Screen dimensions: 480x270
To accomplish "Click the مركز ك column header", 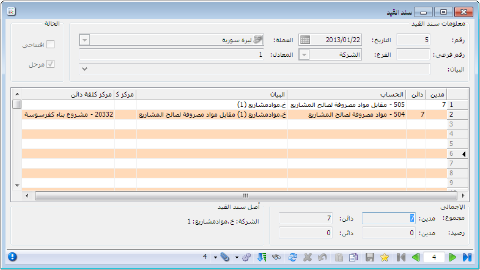I will [125, 95].
